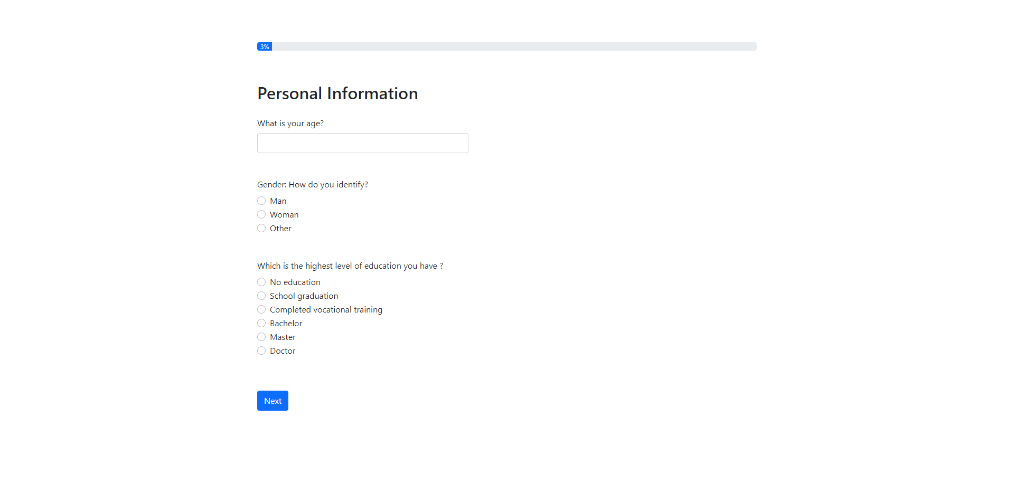Click the "No education" label text
1014x492 pixels.
click(x=295, y=282)
